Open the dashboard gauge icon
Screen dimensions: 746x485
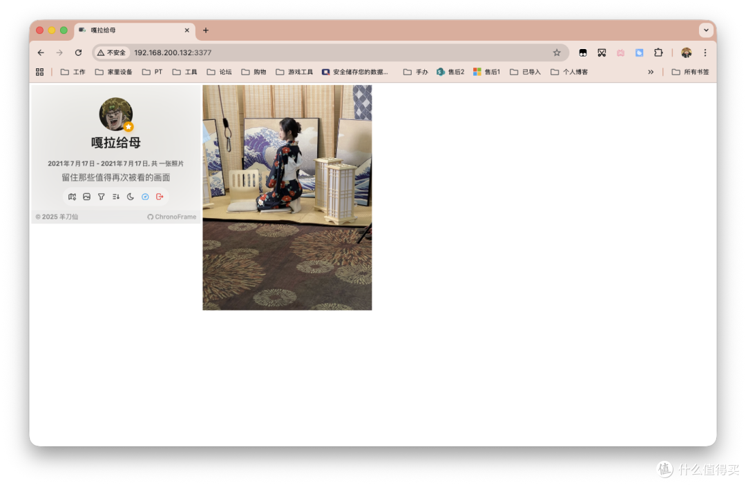coord(145,197)
